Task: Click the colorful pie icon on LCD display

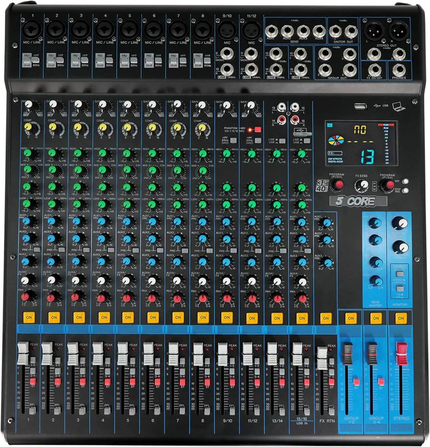Action: [x=337, y=141]
